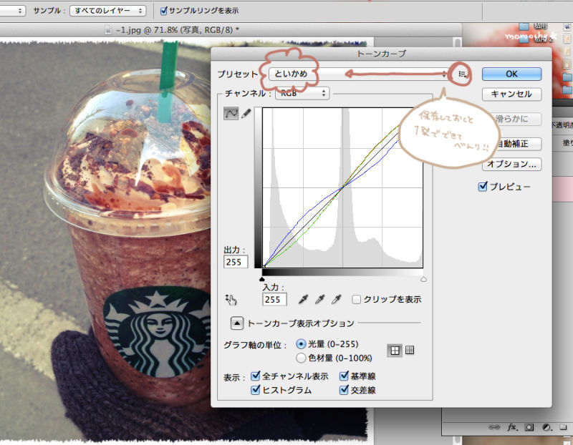Click the OK button
Viewport: 573px width, 445px height.
[511, 74]
